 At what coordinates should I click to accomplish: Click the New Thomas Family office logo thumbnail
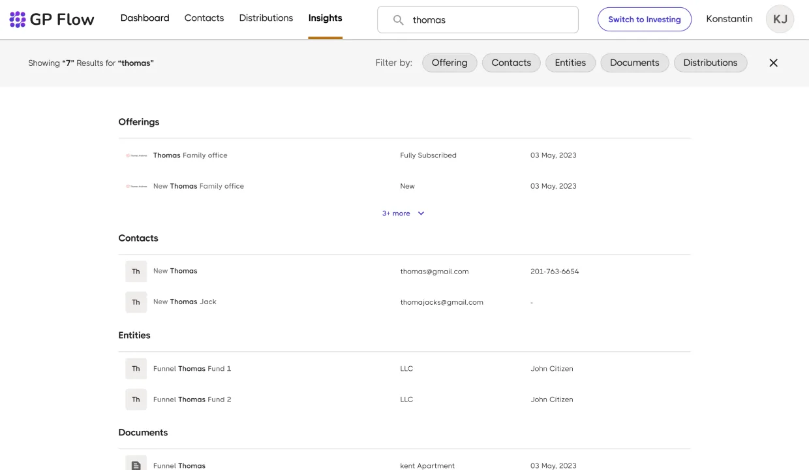click(x=136, y=186)
